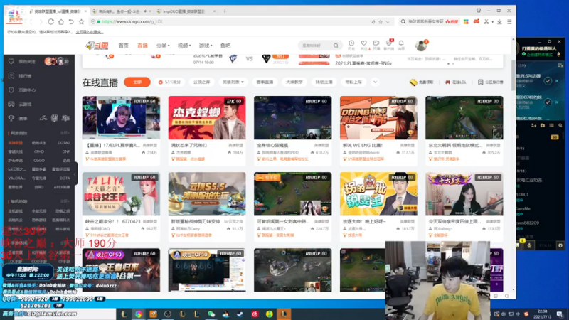Click the Douyu logo
Image resolution: width=569 pixels, height=320 pixels.
point(97,46)
